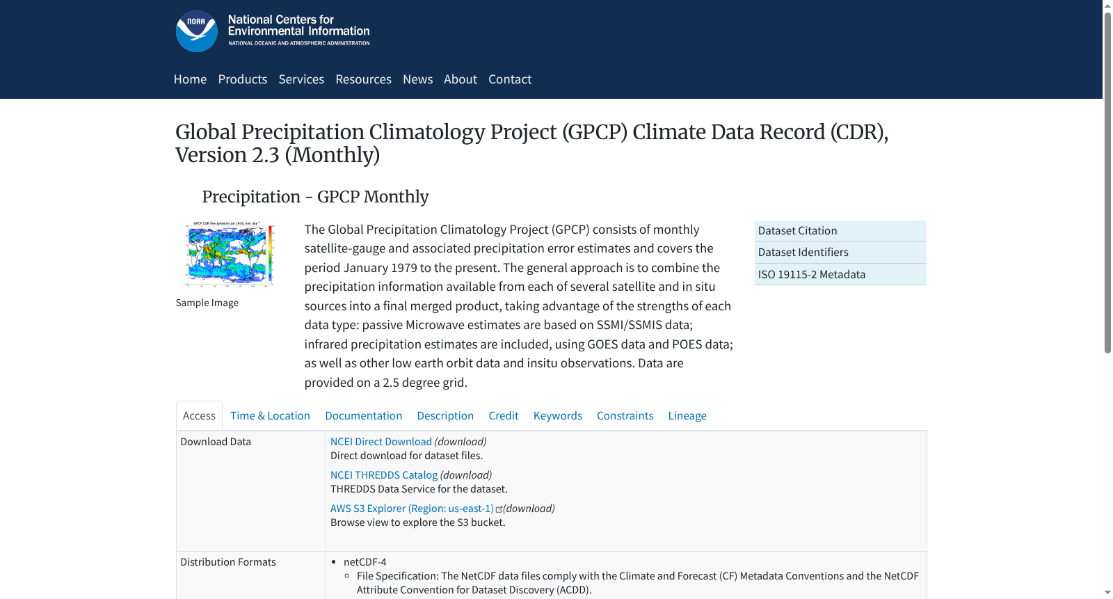Click the 'Distribution Formats' row label
Viewport: 1113px width, 599px height.
228,562
